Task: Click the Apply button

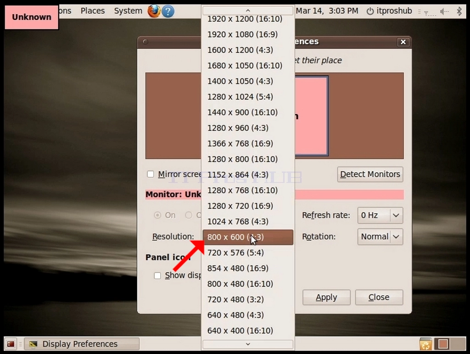Action: point(326,298)
